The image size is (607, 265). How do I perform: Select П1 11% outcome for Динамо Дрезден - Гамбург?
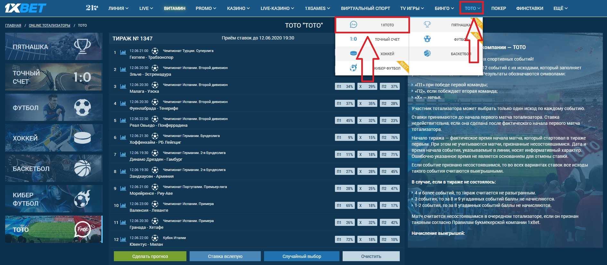[345, 155]
